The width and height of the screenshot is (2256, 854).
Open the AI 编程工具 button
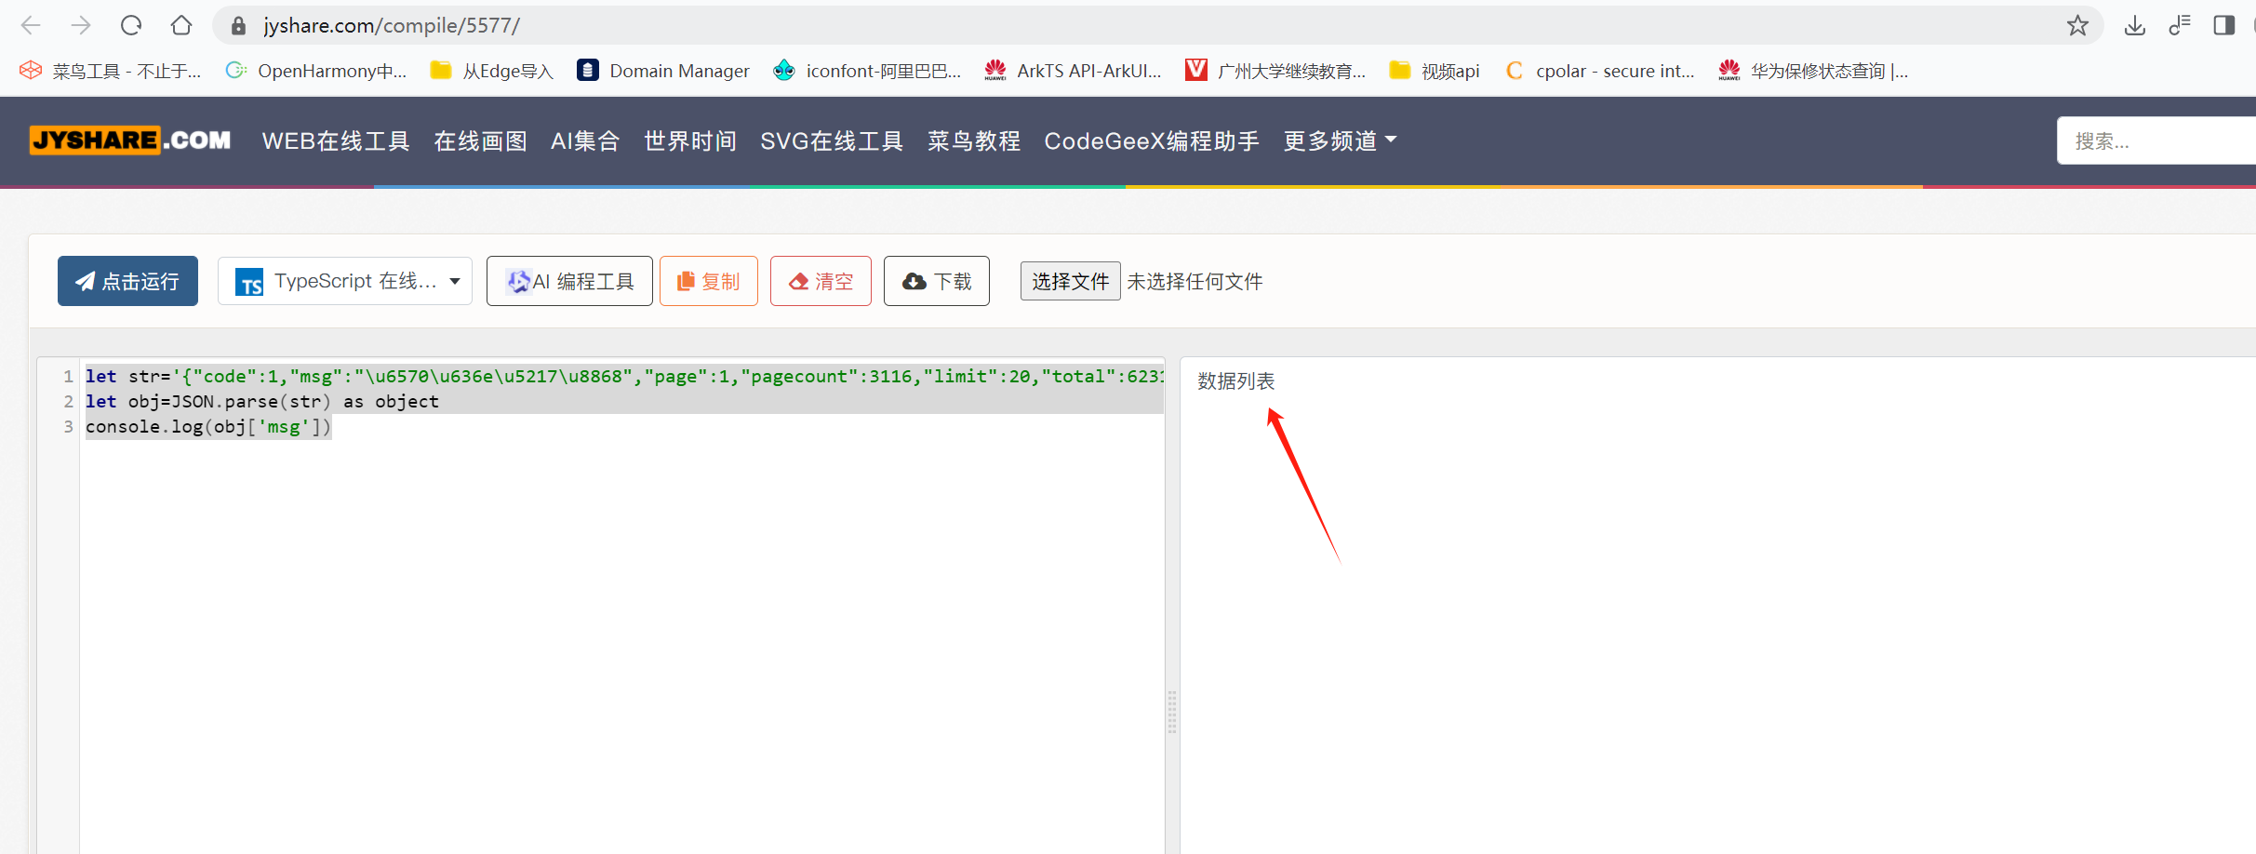tap(569, 281)
